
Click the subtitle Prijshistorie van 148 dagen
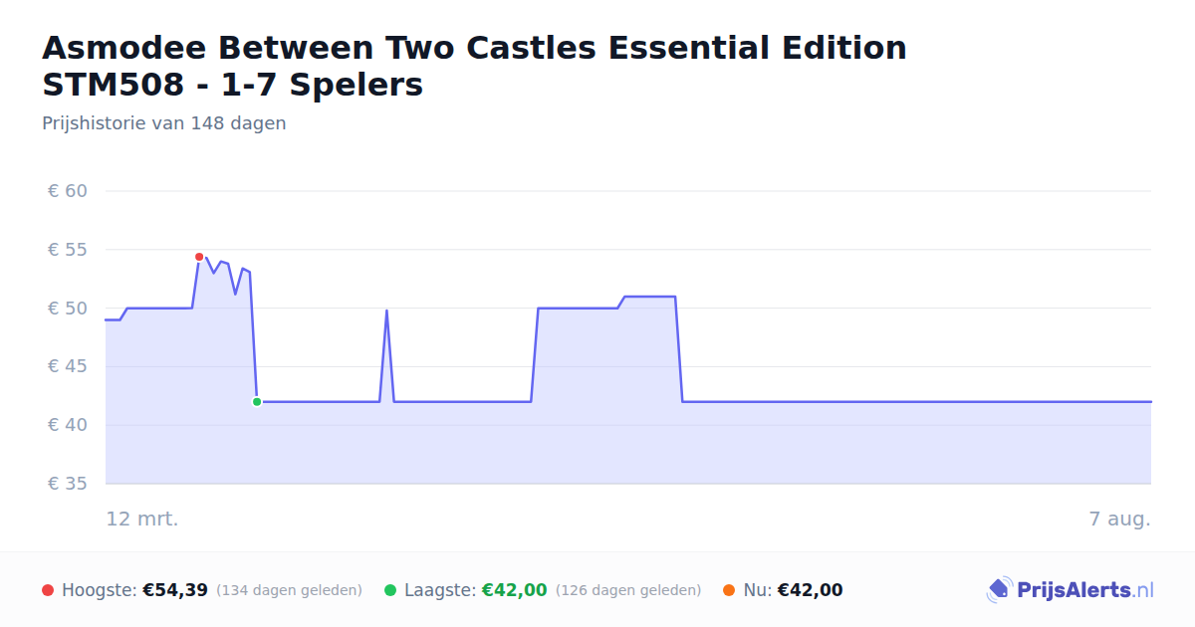pos(164,123)
